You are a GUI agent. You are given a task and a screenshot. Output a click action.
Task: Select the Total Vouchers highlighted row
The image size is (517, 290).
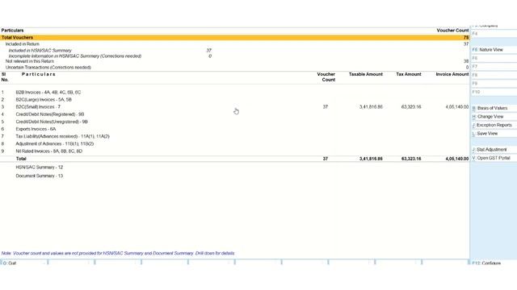pyautogui.click(x=235, y=38)
